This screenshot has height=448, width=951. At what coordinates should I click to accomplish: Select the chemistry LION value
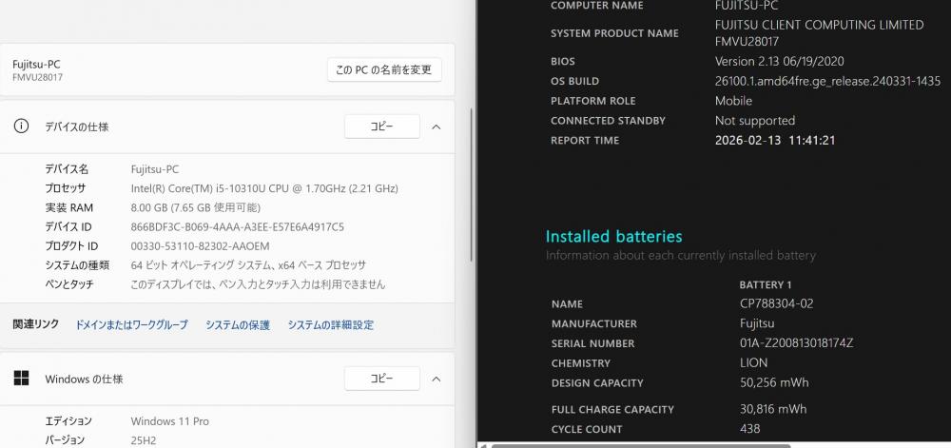(x=754, y=363)
